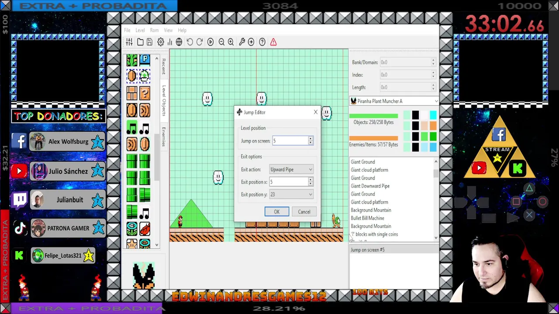Open the Piranha Plant Muncher A dropdown

pyautogui.click(x=394, y=101)
